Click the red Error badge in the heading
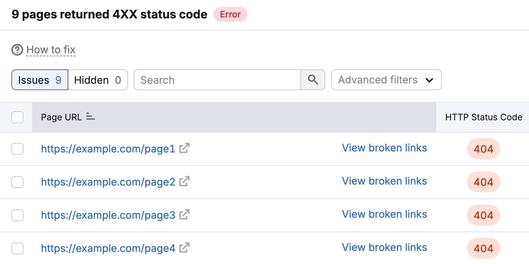 (230, 14)
